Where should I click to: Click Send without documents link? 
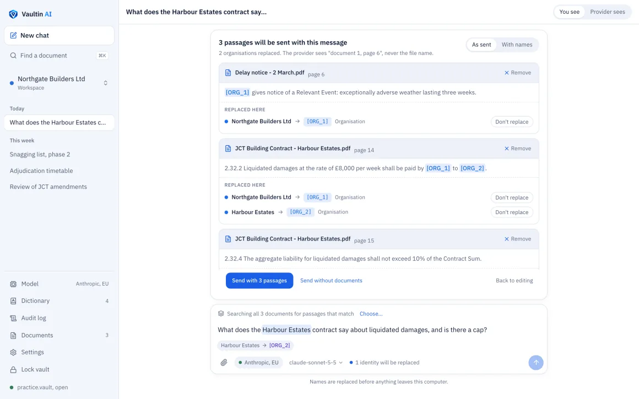[x=331, y=281]
